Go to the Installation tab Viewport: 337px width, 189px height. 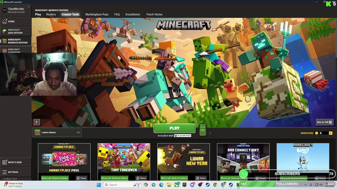[133, 14]
